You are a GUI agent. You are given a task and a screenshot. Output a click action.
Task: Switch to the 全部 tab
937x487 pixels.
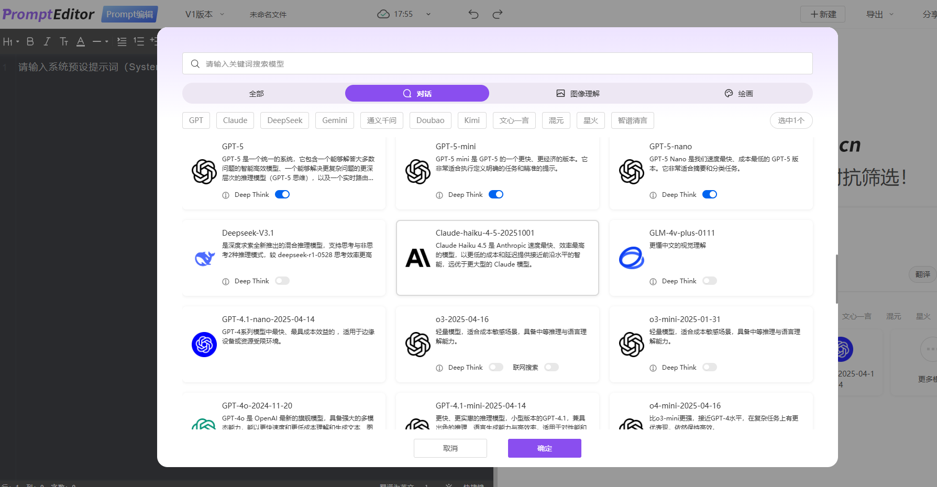coord(256,93)
